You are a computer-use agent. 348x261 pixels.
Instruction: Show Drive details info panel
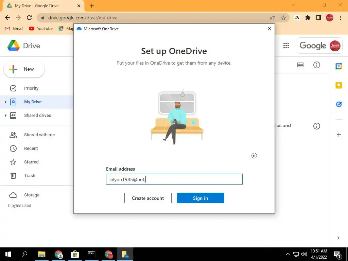[316, 65]
